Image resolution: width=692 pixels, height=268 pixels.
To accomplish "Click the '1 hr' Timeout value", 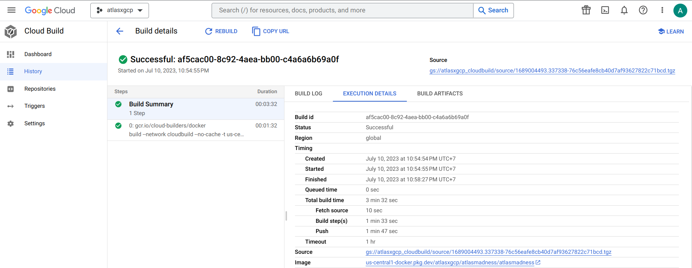I will (x=370, y=242).
